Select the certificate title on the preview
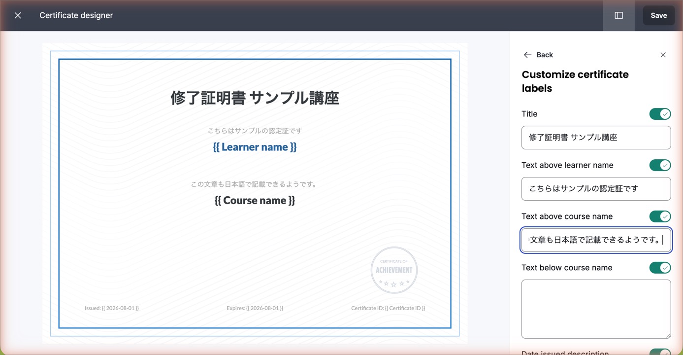This screenshot has width=683, height=355. click(255, 98)
